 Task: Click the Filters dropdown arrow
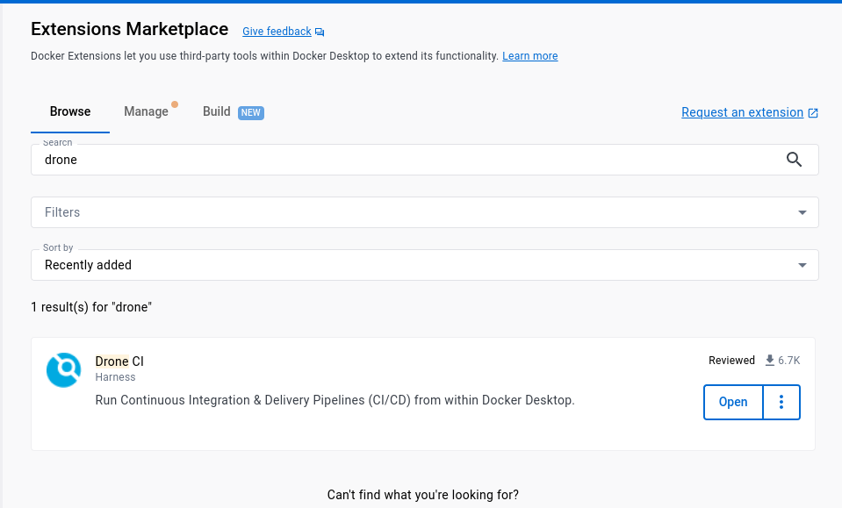(x=802, y=212)
